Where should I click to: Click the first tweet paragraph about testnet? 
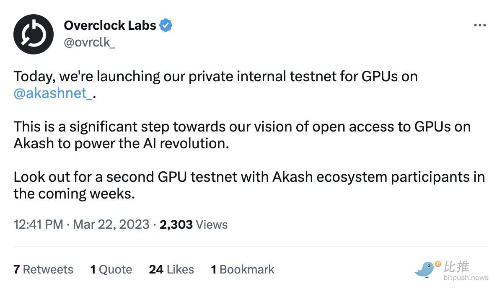(215, 85)
